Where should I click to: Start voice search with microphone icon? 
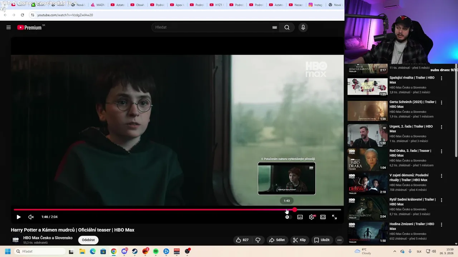[303, 27]
